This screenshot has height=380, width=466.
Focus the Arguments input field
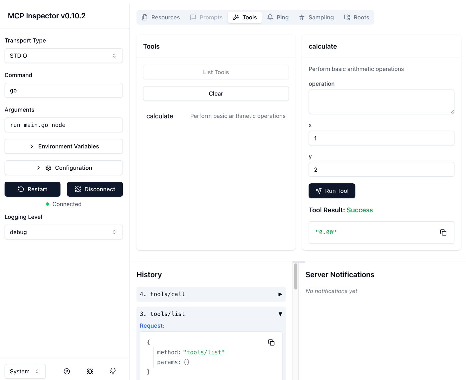64,125
